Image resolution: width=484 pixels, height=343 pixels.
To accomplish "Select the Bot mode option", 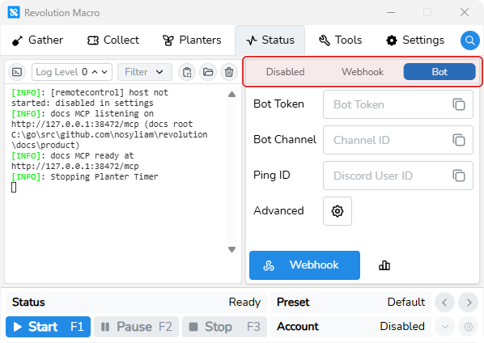I will pos(439,72).
